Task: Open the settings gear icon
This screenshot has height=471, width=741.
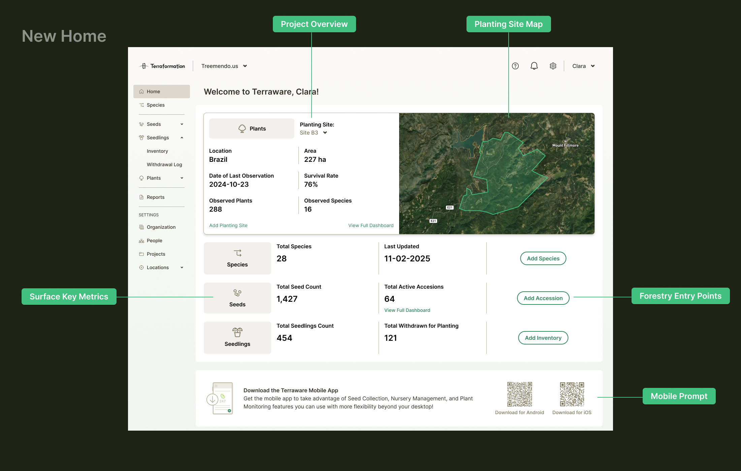Action: click(x=553, y=66)
